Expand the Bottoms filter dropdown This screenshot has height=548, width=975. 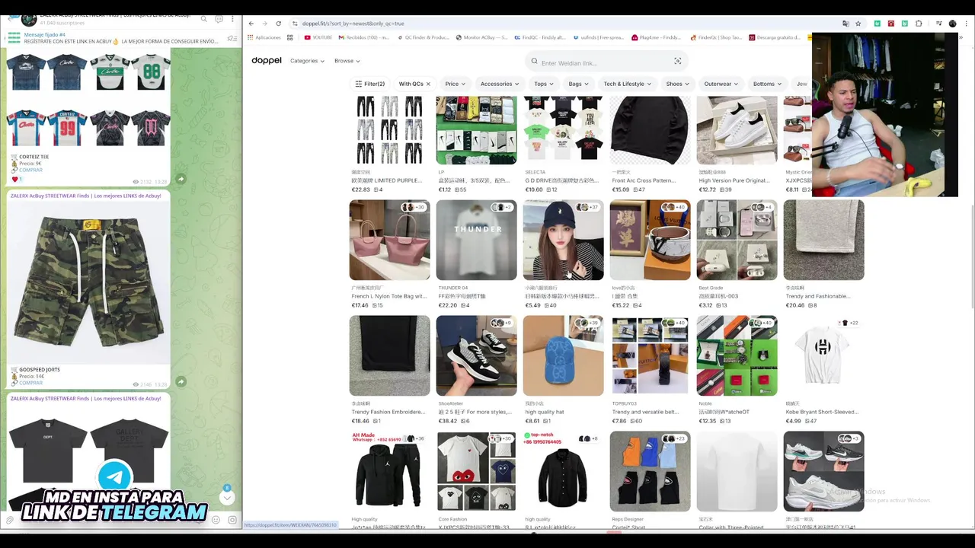767,84
